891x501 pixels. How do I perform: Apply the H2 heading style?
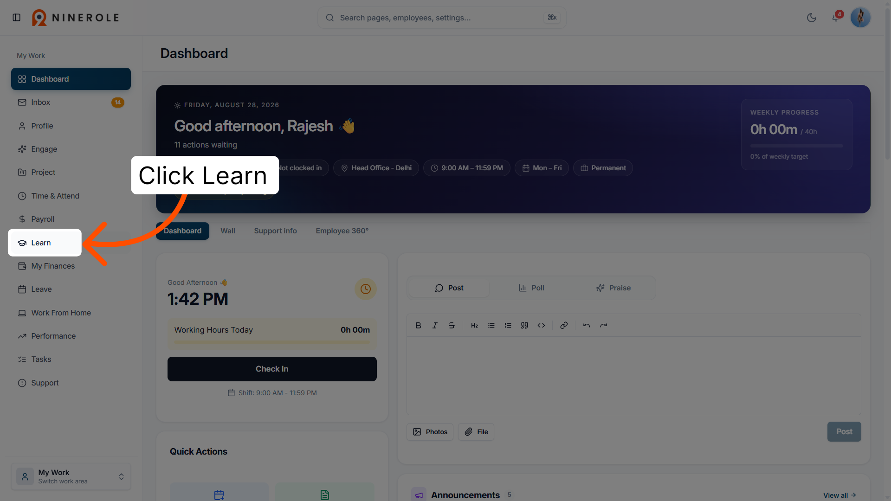point(474,325)
